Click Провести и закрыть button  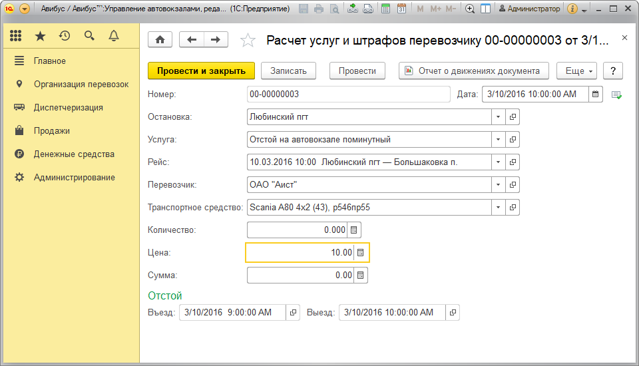201,71
